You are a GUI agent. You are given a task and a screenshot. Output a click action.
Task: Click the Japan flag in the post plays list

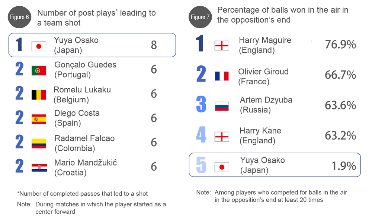click(x=39, y=46)
